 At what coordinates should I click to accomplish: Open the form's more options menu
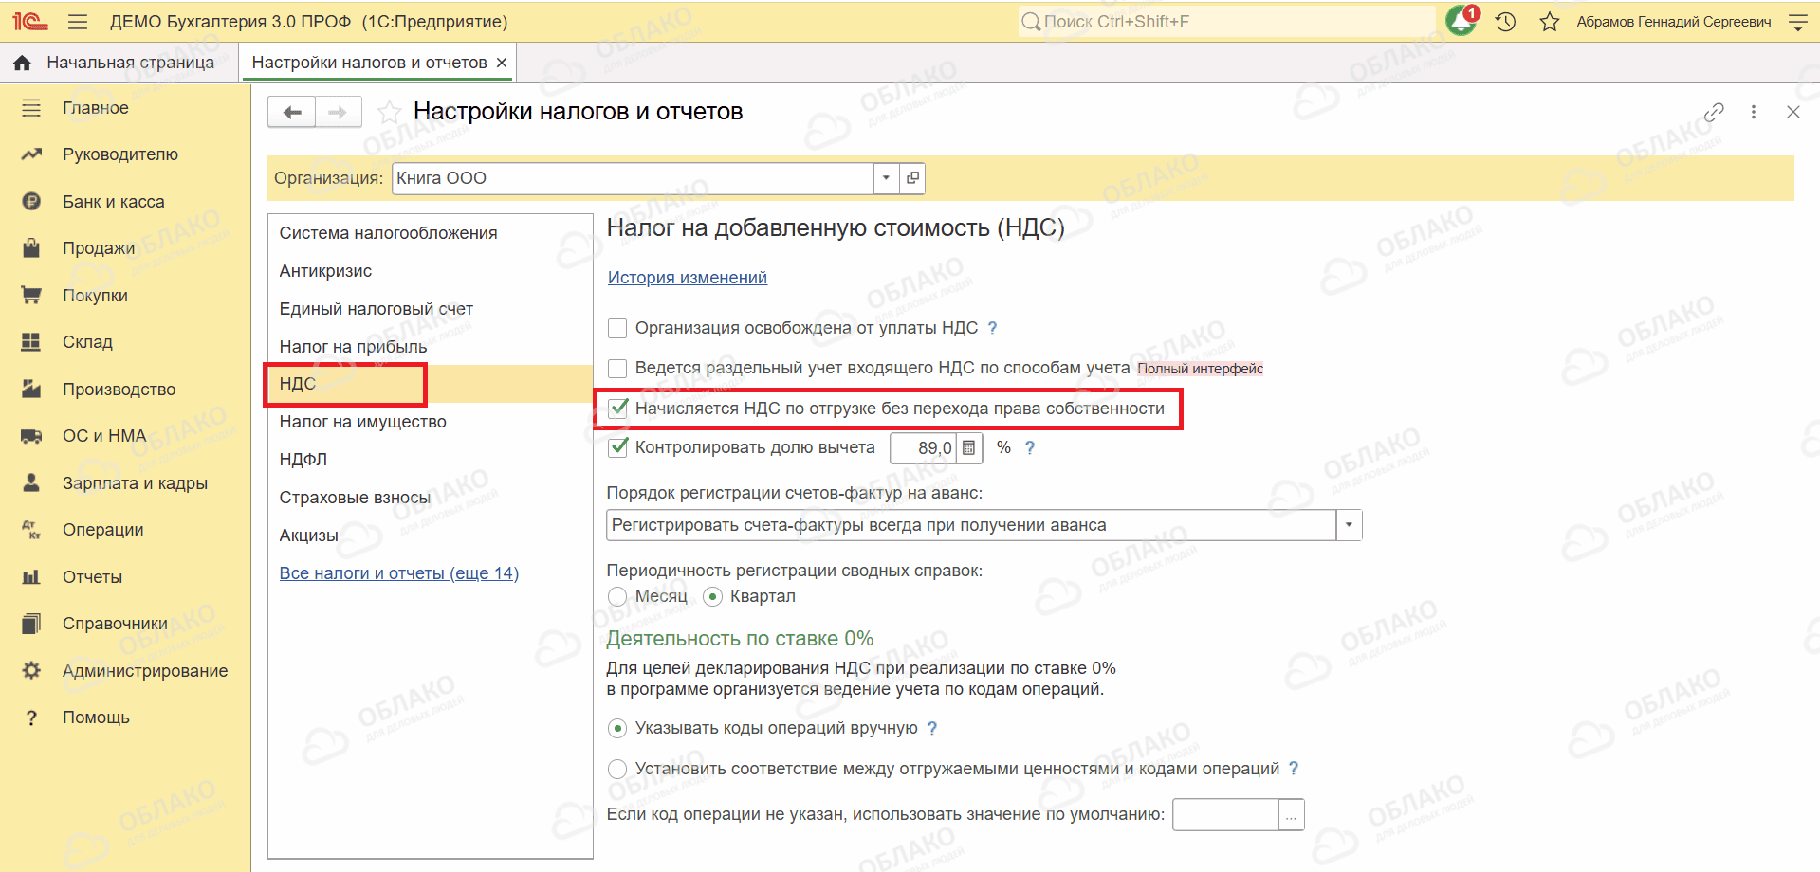(1754, 112)
